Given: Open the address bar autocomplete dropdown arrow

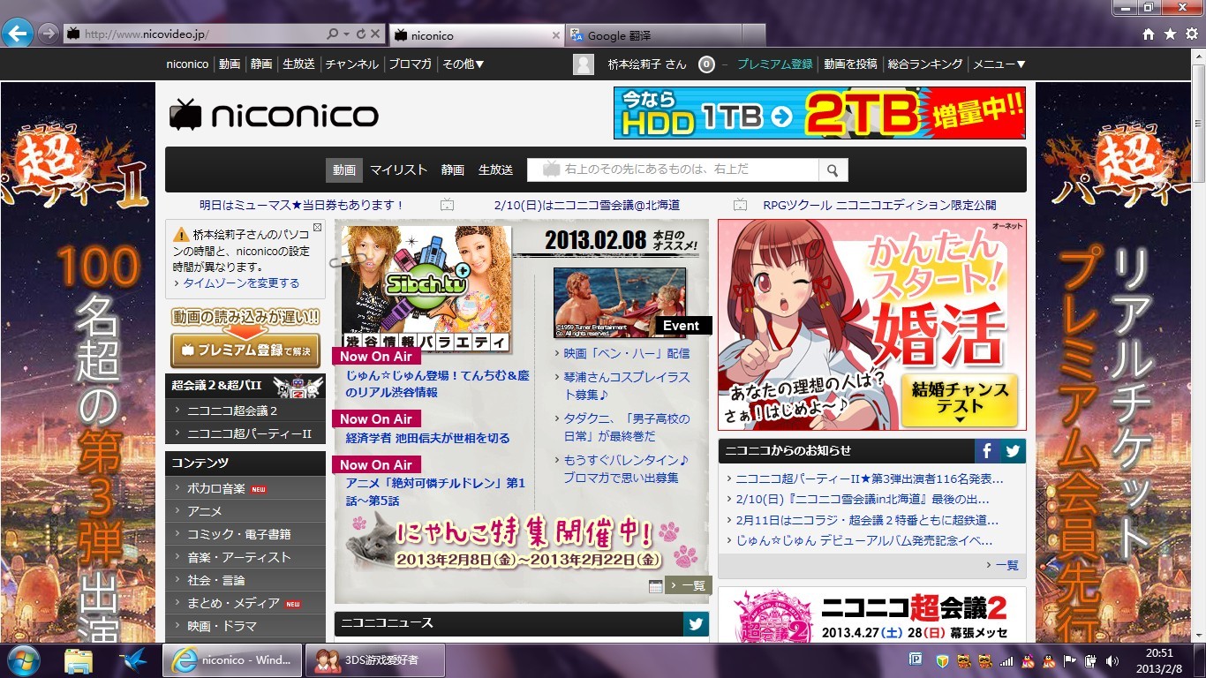Looking at the screenshot, I should point(346,34).
